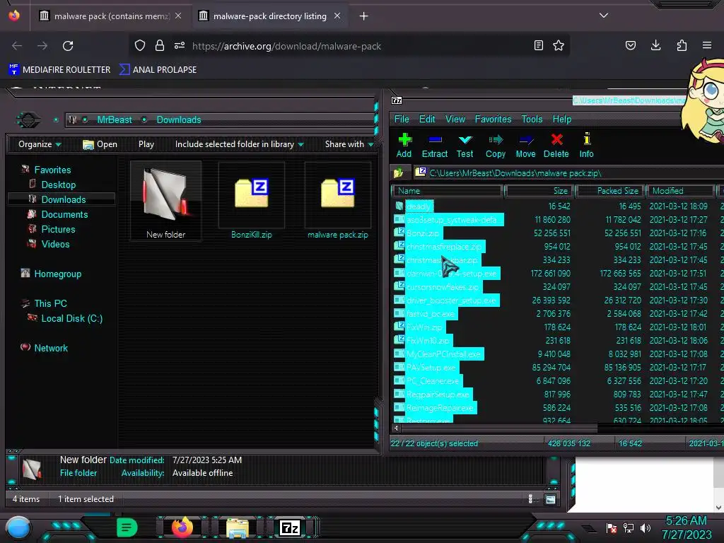Go back in Firefox
Screen dimensions: 724x543
[x=17, y=46]
